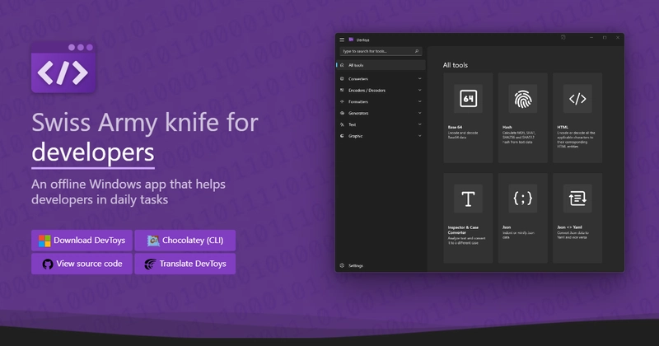This screenshot has height=346, width=659.
Task: Open the Inspector & Case Converter icon
Action: pos(468,199)
